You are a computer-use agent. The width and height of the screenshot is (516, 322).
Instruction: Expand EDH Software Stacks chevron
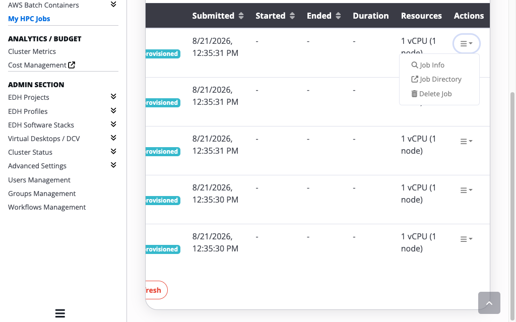pos(113,124)
